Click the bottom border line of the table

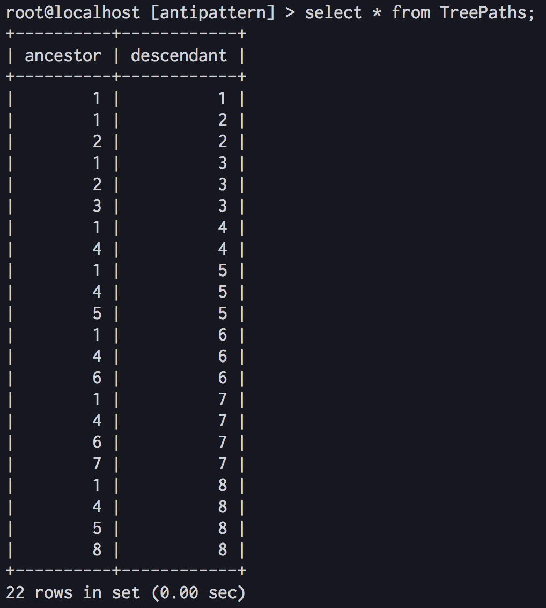coord(126,570)
